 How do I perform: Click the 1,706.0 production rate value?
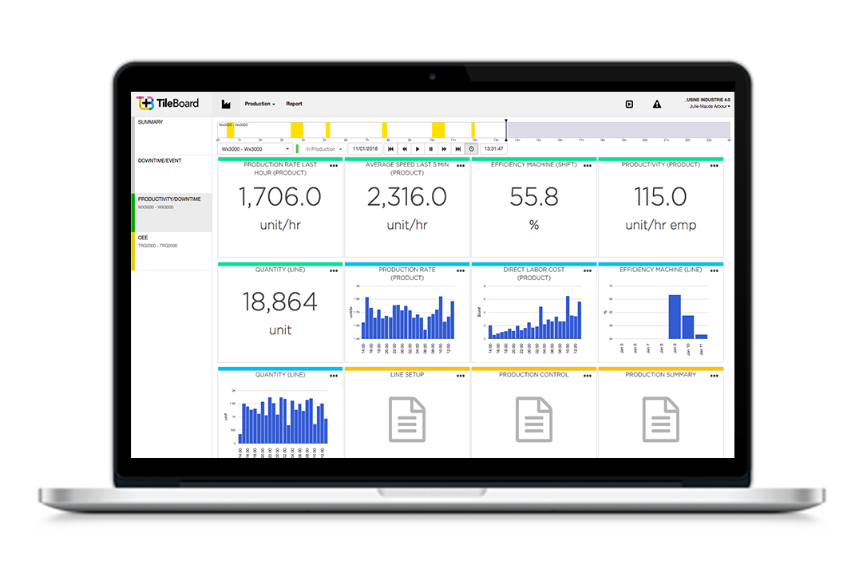click(280, 197)
